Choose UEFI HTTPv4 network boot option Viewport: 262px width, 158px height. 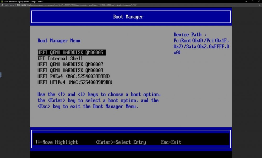coord(75,83)
